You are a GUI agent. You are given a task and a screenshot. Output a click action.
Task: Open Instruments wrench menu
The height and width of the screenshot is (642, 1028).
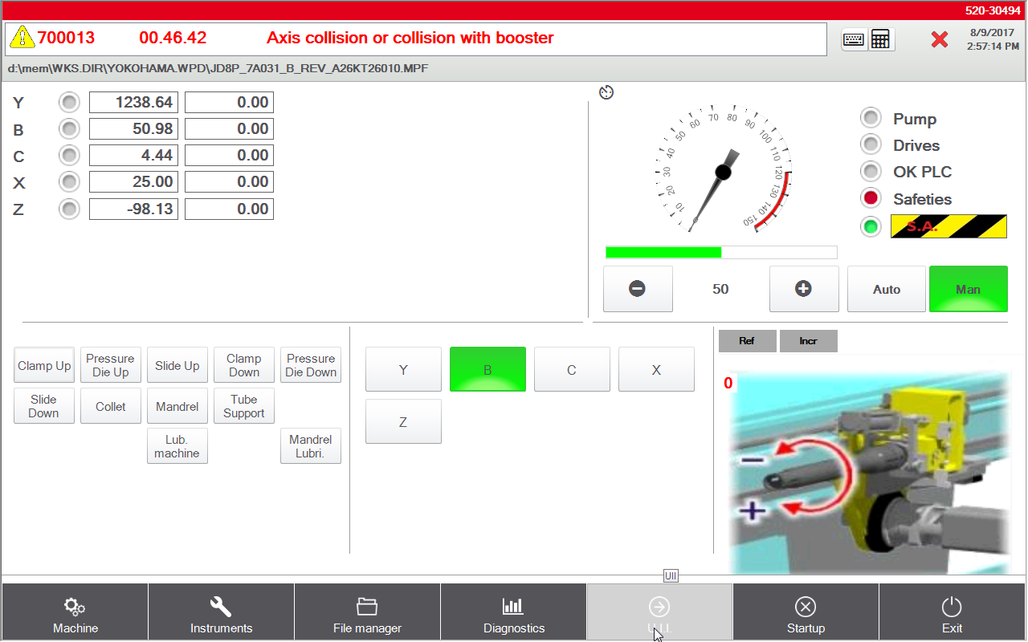coord(221,614)
